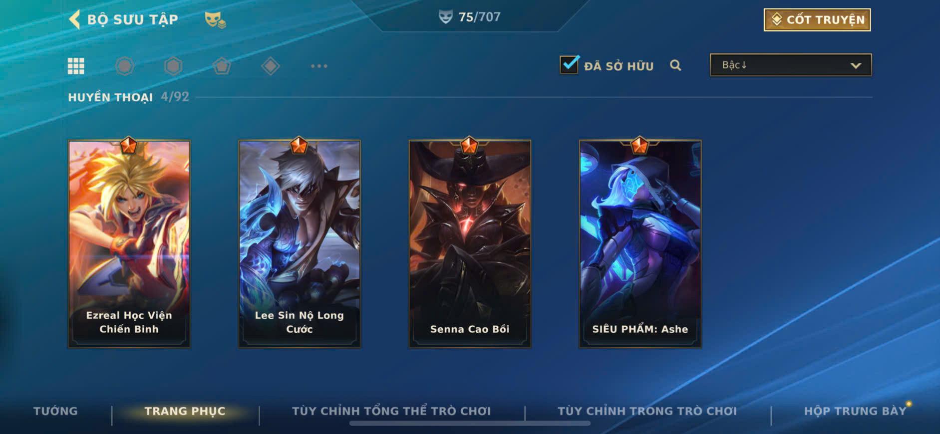Viewport: 940px width, 434px height.
Task: Go back using the Bộ Sưu Tập arrow
Action: tap(74, 20)
